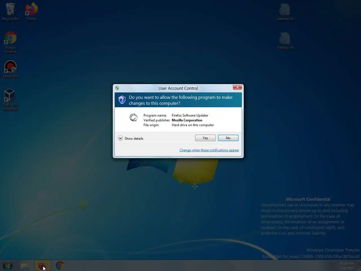
Task: Click the Firefox Software Updater program icon
Action: point(133,117)
